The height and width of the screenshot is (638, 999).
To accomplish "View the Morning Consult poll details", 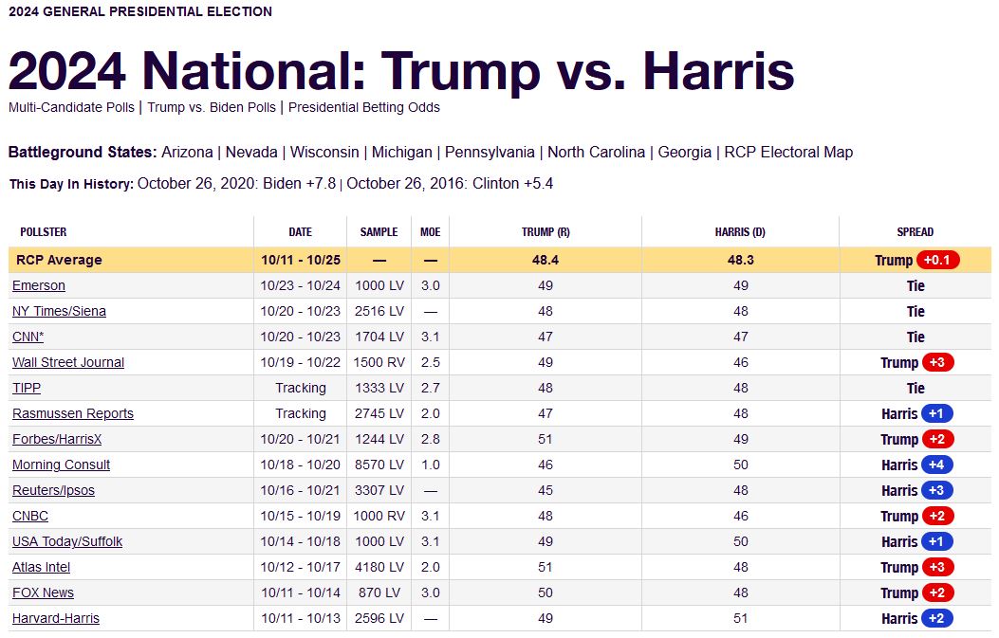I will [x=61, y=465].
